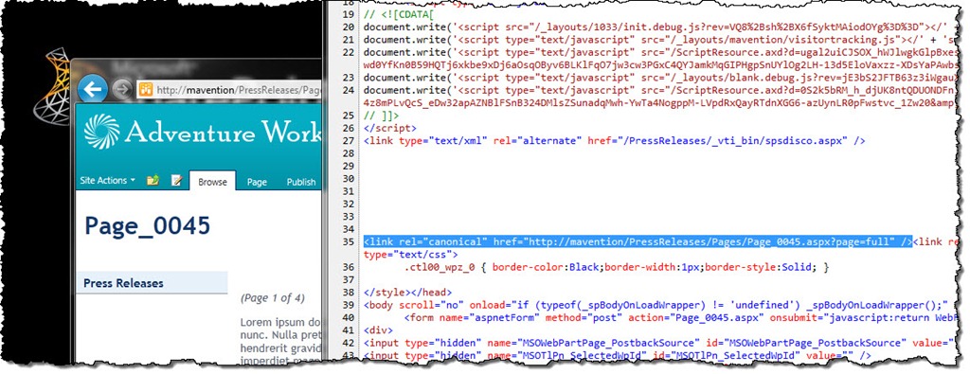
Task: Click the Adventure Works swirl logo
Action: 101,131
